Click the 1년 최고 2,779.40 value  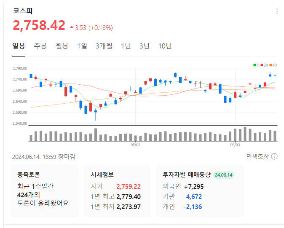pos(129,197)
